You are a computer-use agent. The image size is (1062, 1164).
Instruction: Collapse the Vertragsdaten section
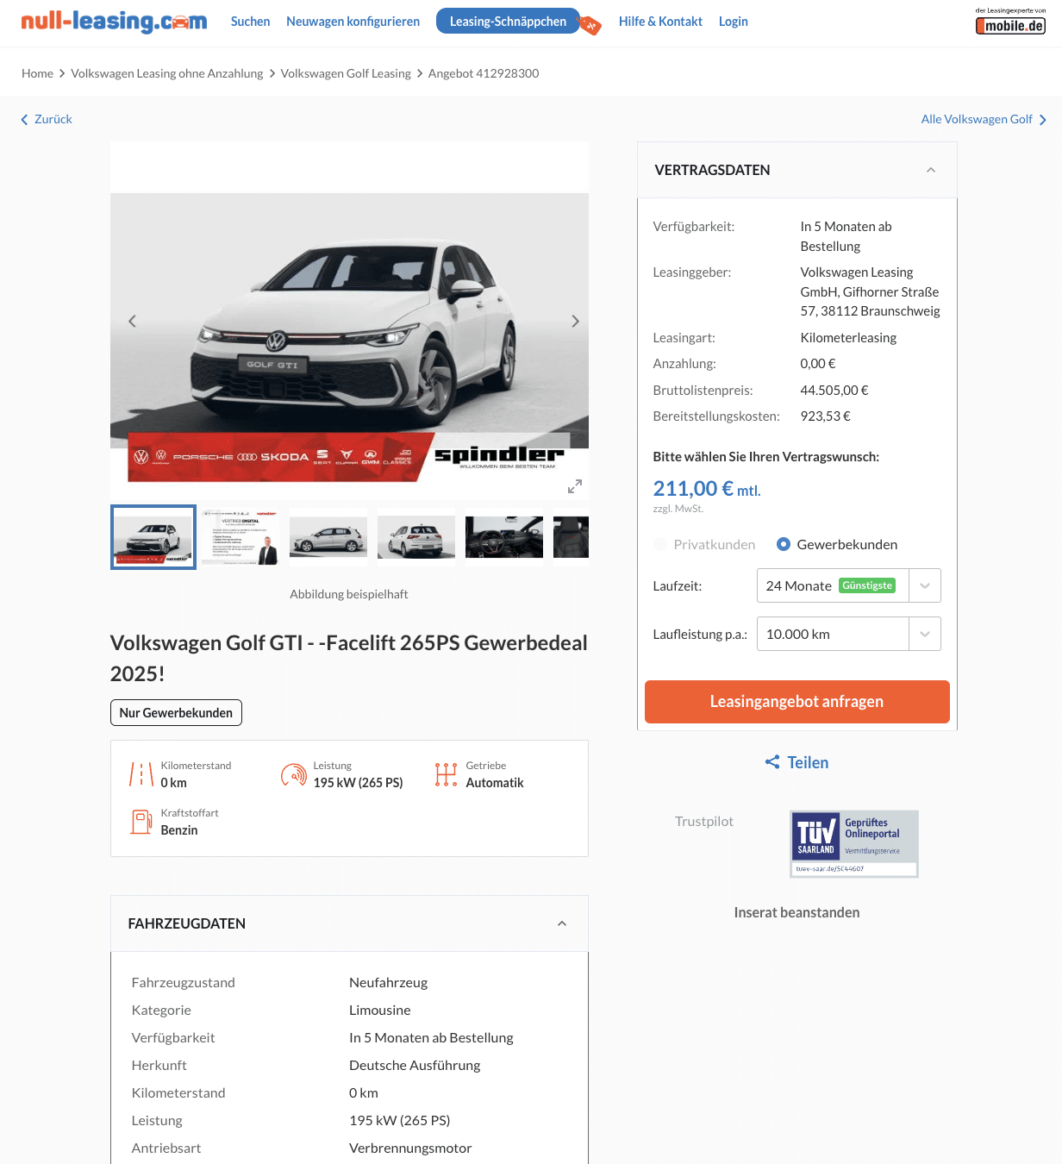[x=931, y=170]
